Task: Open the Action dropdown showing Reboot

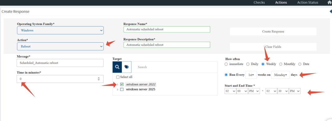Action: (60, 46)
